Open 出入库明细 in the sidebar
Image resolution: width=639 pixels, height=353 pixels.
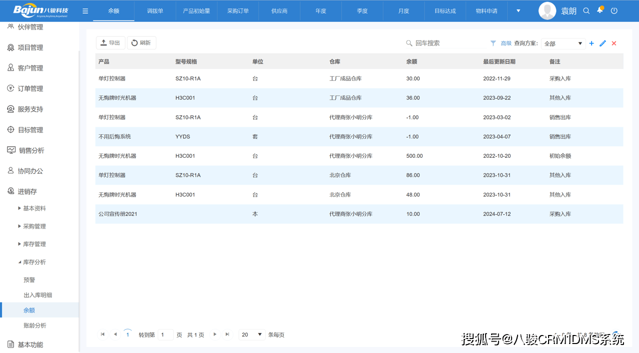coord(38,295)
